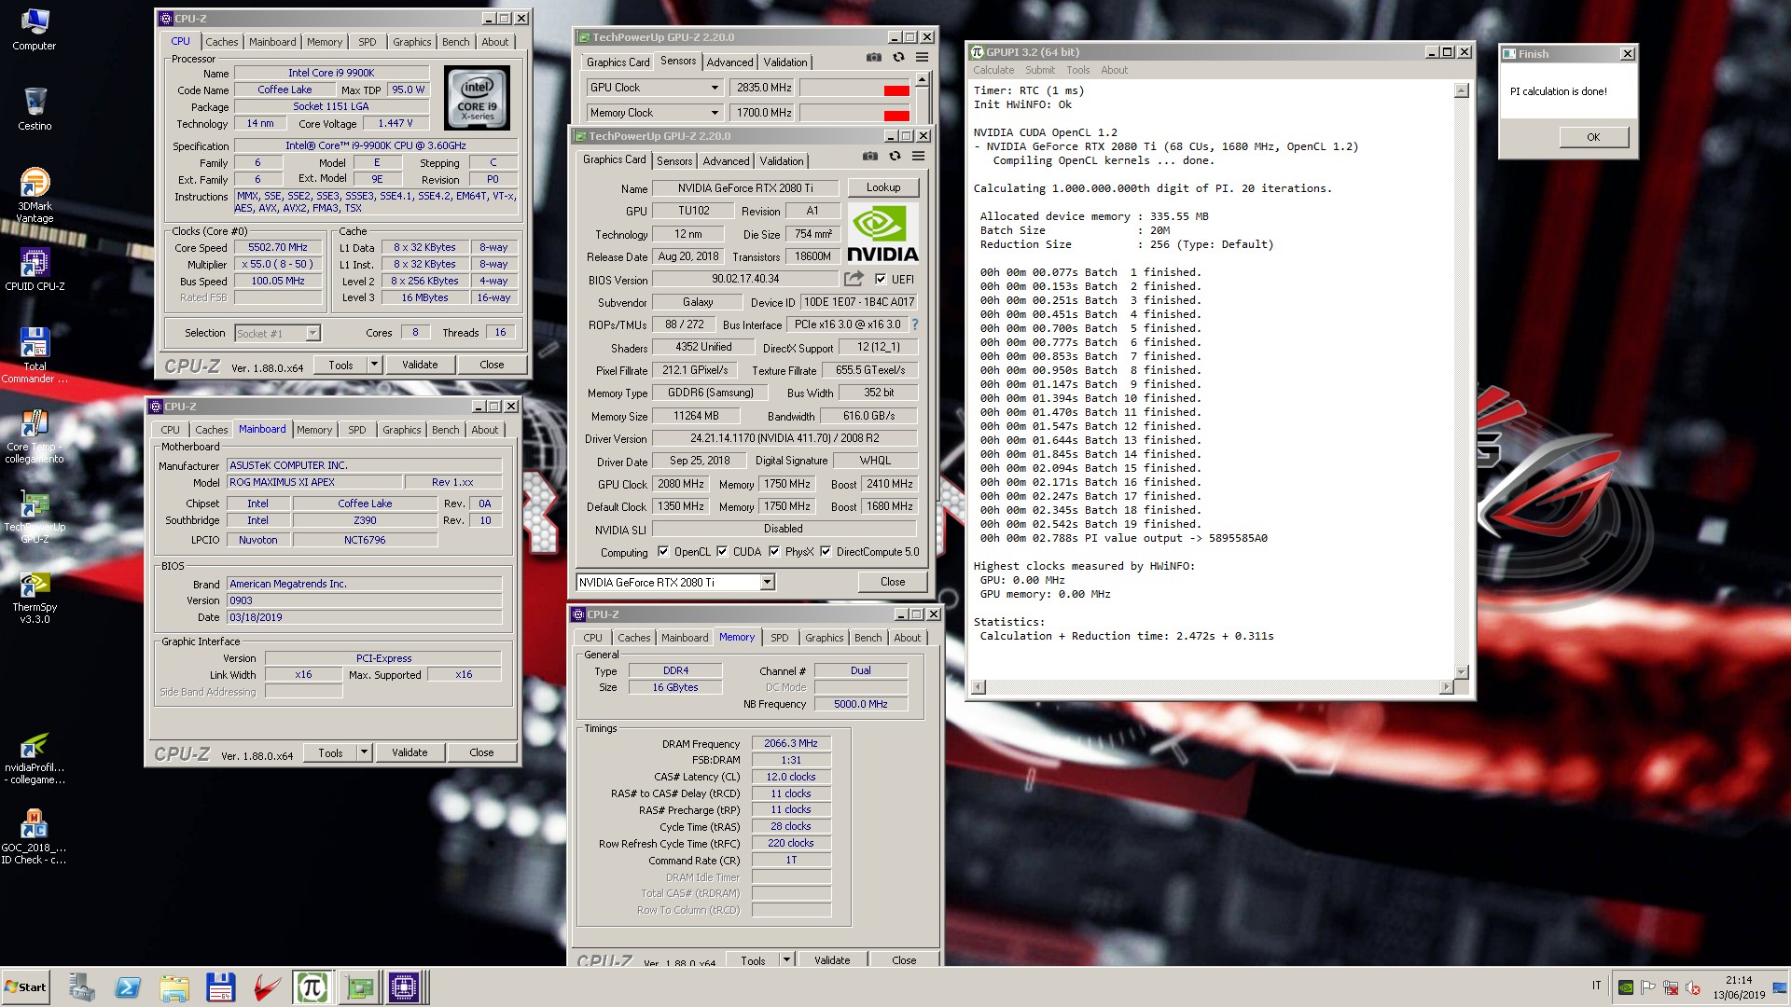Open the NVIDIA GeForce RTX 2080 Ti GPU selector dropdown
This screenshot has height=1007, width=1791.
click(767, 583)
